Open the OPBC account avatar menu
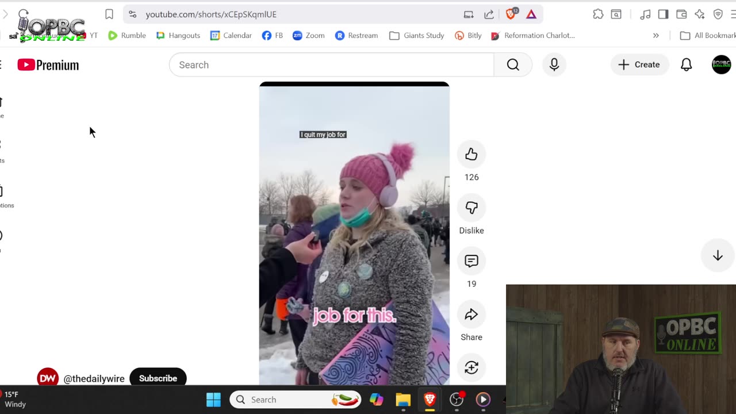Screen dimensions: 736x414 (722, 65)
